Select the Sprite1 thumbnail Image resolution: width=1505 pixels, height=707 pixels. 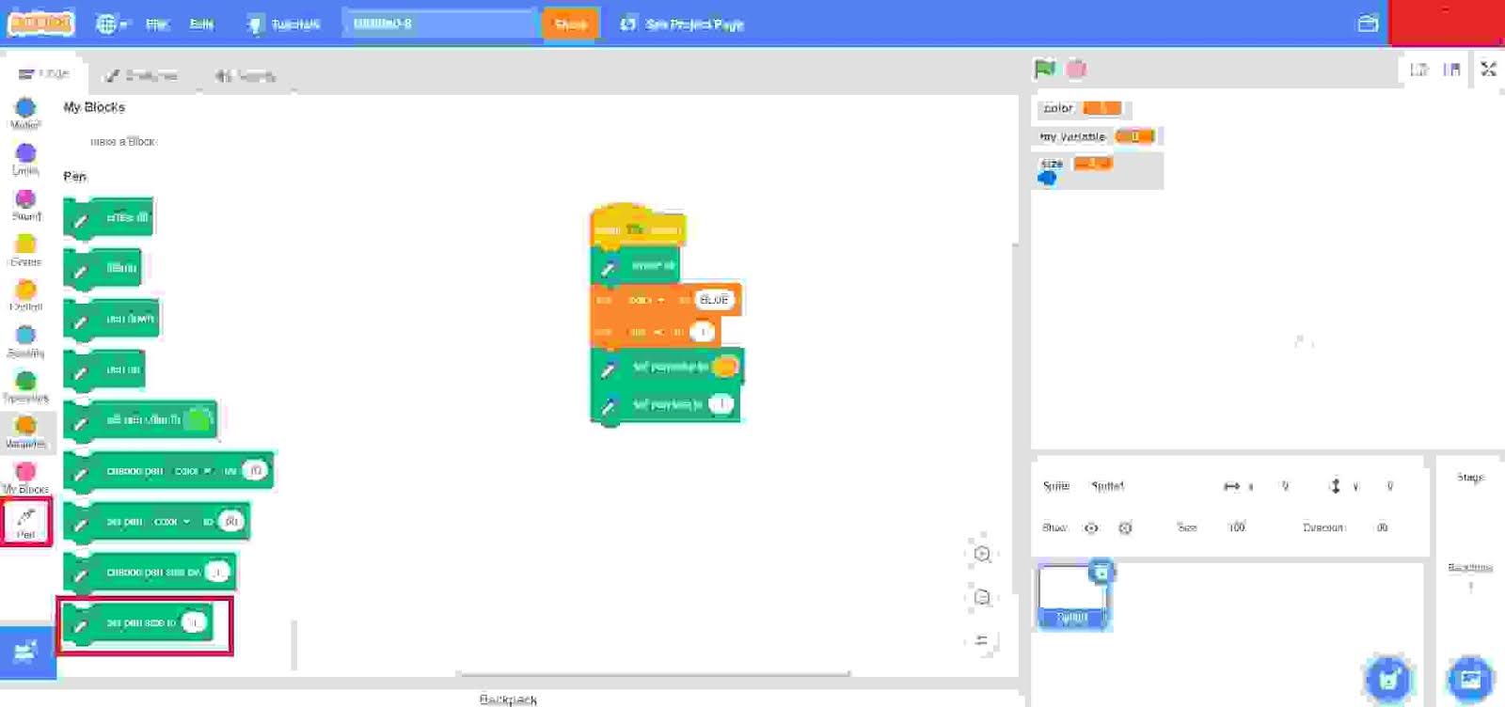click(x=1072, y=596)
